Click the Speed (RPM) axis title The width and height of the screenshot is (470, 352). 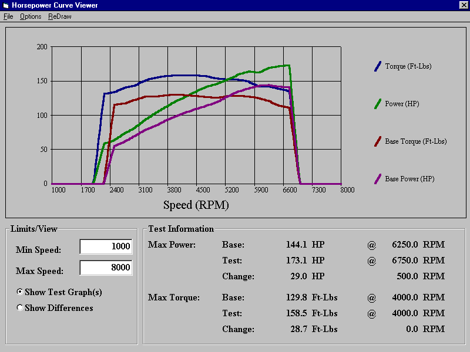196,205
